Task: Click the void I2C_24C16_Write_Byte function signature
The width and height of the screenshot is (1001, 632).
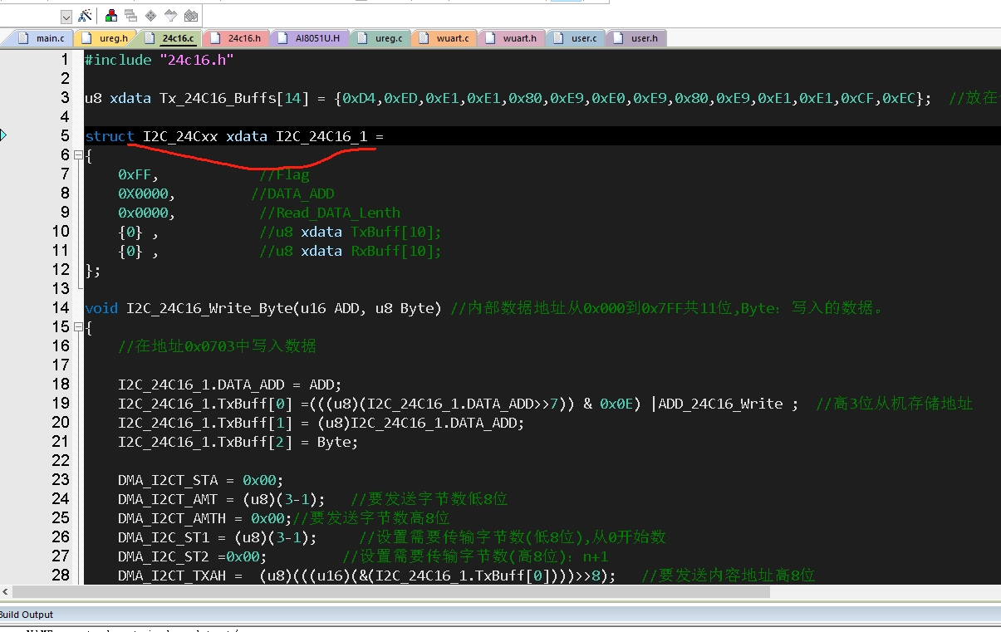Action: (265, 308)
